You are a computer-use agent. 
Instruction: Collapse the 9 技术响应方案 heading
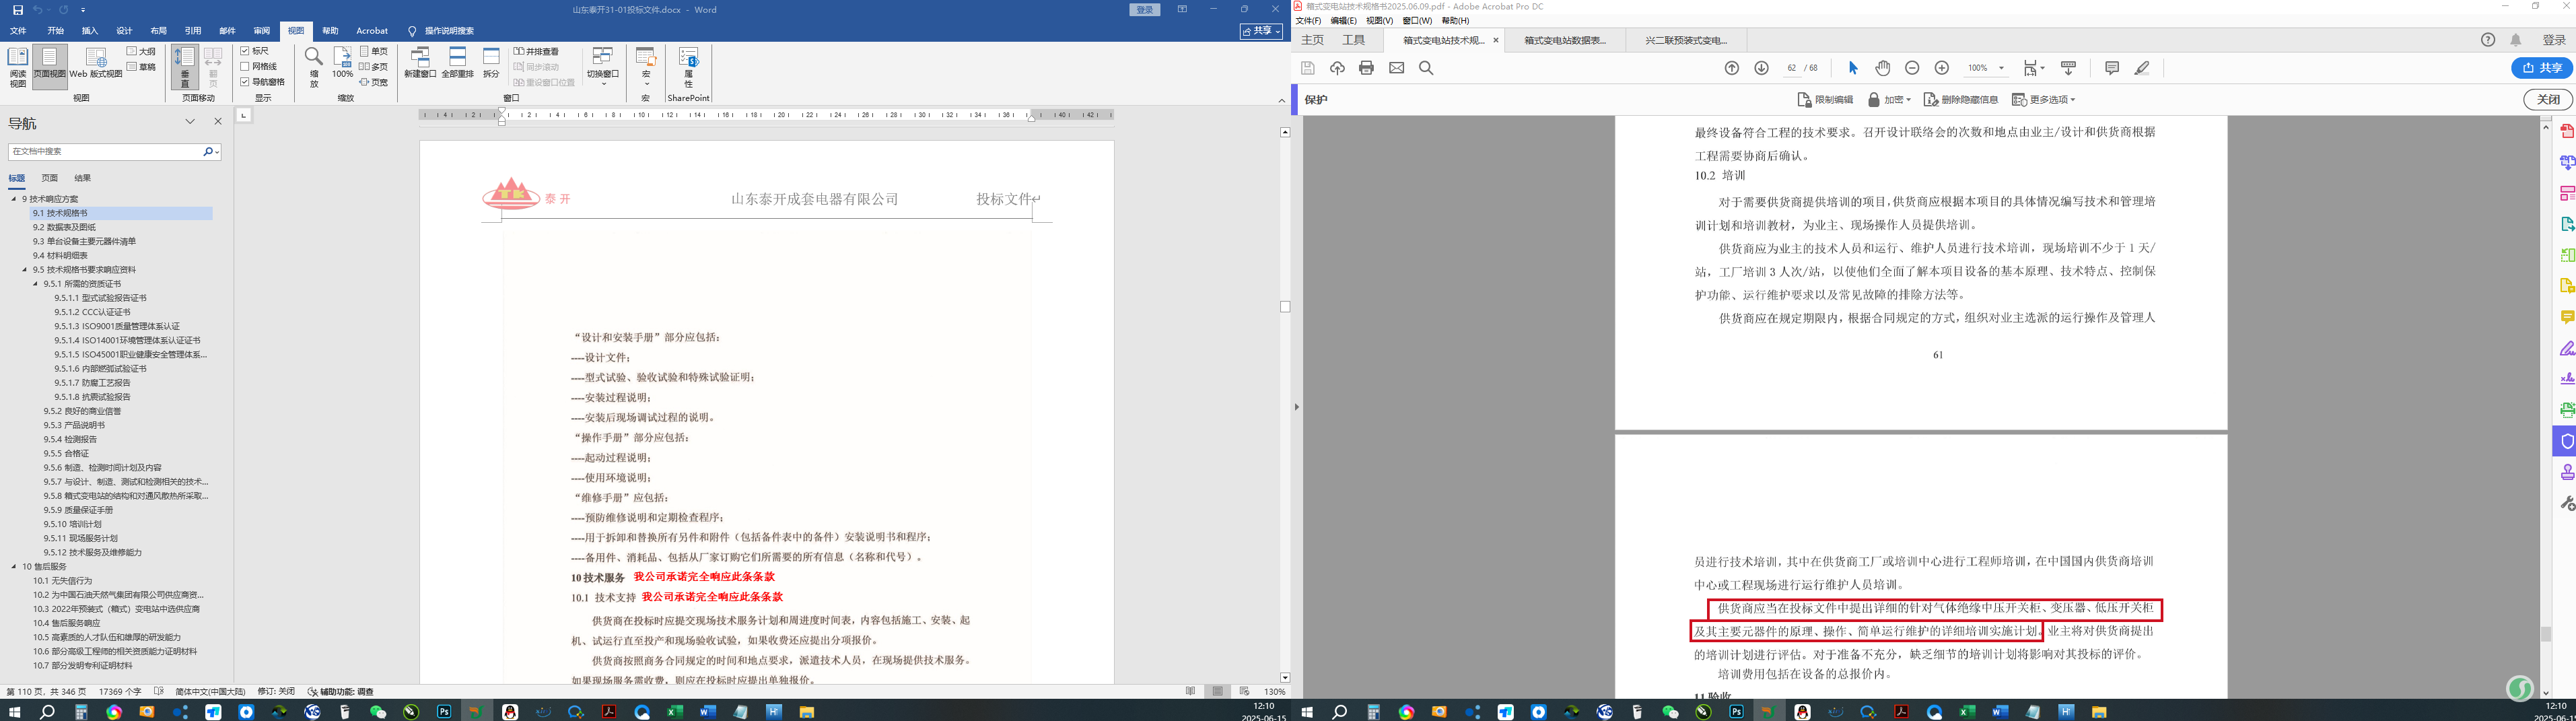pos(14,199)
